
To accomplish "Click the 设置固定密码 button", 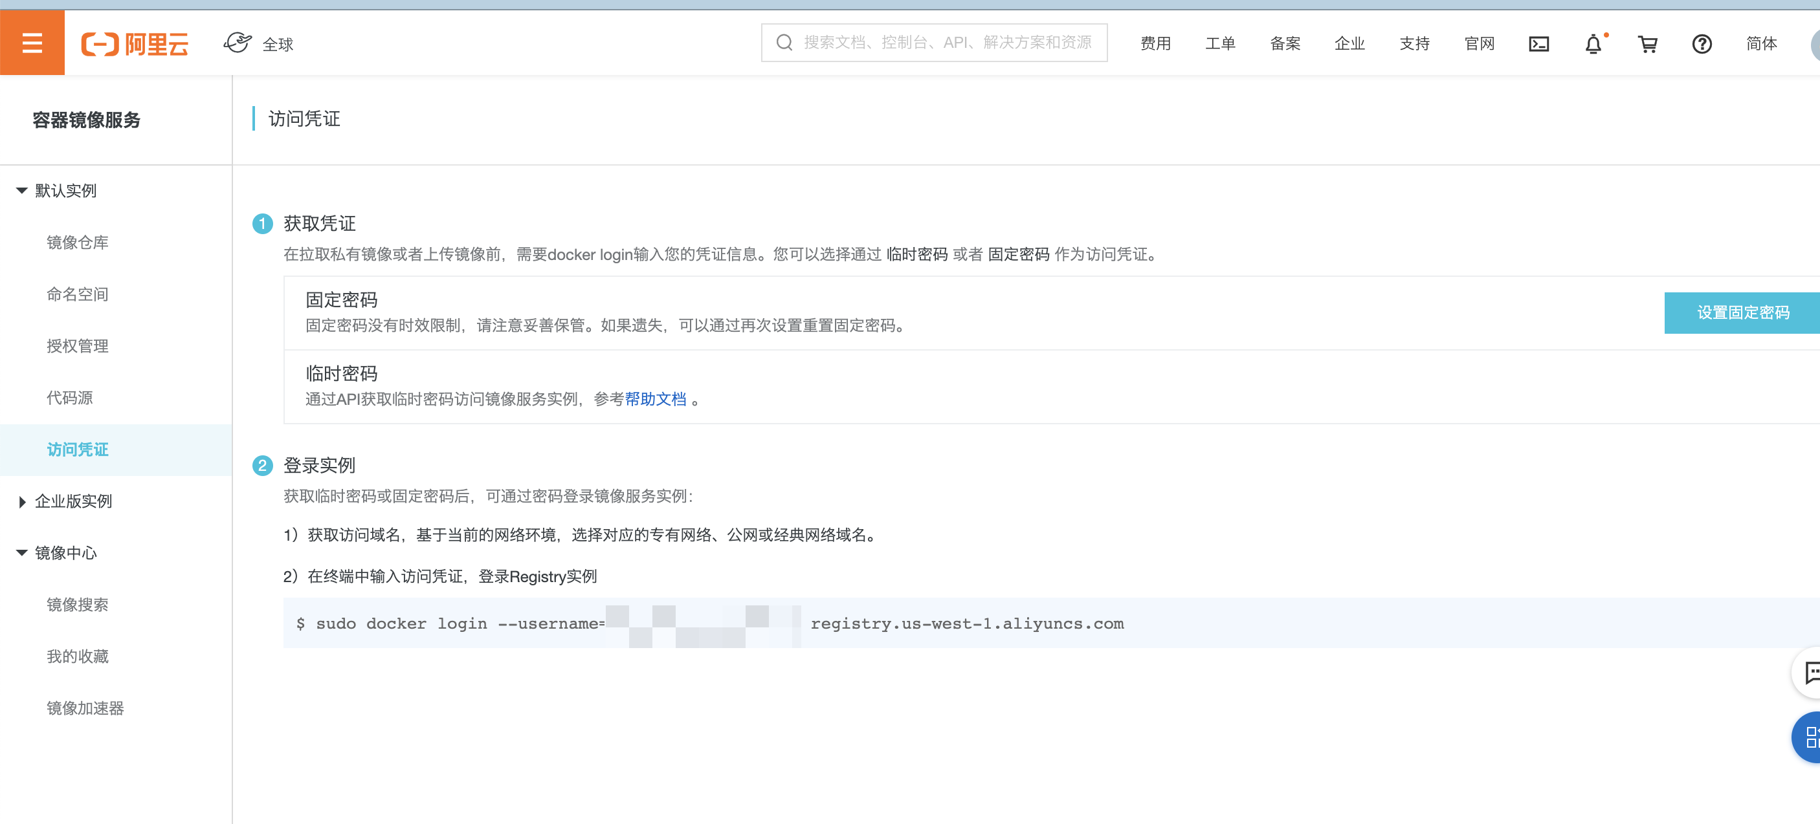I will pos(1742,312).
